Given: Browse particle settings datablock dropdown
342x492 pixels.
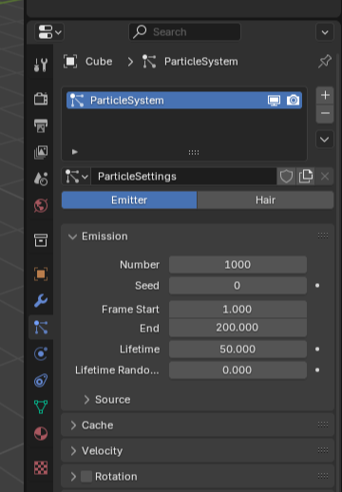Looking at the screenshot, I should 76,177.
